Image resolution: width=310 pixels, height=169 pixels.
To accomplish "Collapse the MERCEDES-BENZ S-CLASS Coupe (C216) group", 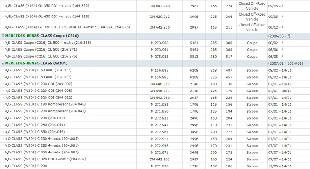I will coord(3,36).
